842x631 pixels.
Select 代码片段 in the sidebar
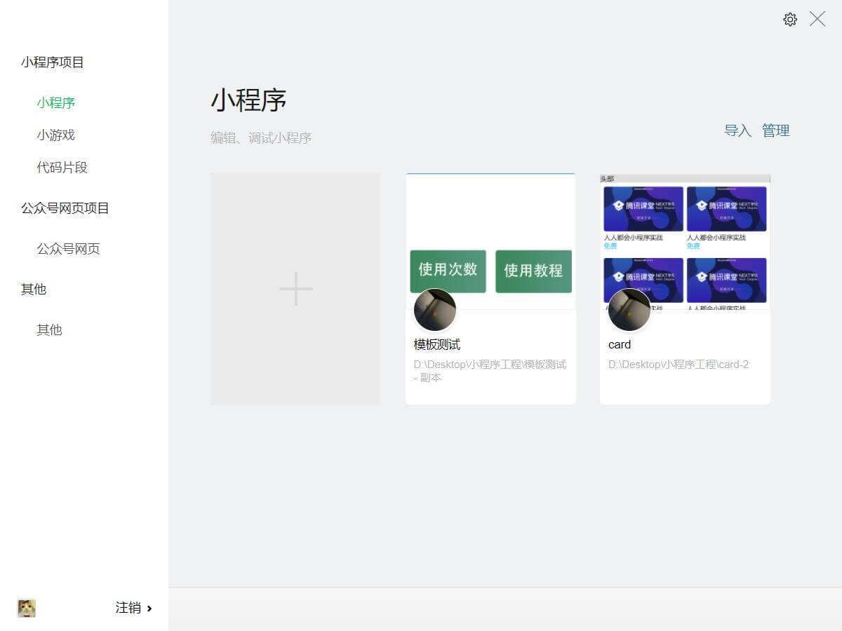point(62,168)
